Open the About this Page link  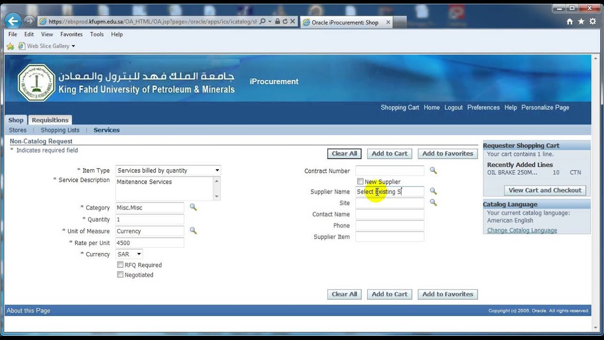pos(28,311)
